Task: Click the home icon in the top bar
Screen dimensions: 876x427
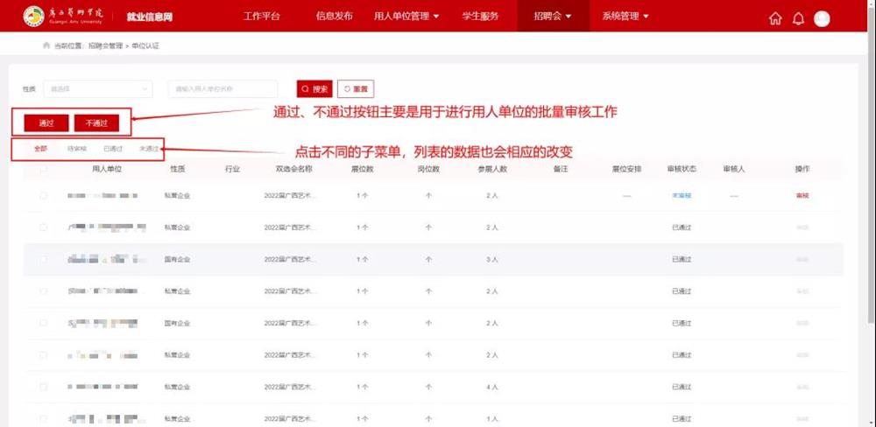Action: [x=775, y=19]
